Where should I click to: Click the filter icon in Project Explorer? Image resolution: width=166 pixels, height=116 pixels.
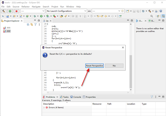pyautogui.click(x=35, y=25)
